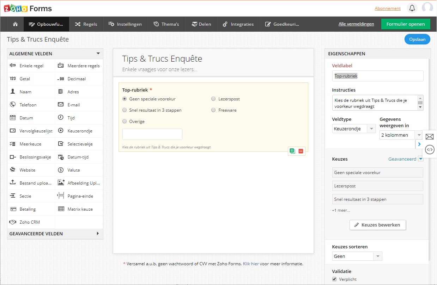Image resolution: width=437 pixels, height=285 pixels.
Task: Open the Delen tab
Action: [201, 24]
